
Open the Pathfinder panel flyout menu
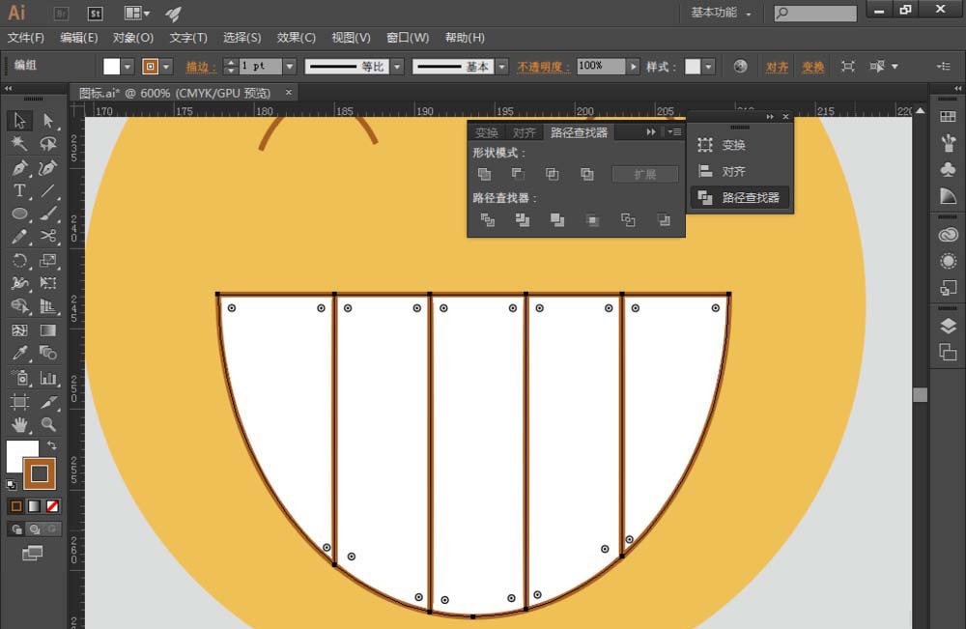click(674, 131)
